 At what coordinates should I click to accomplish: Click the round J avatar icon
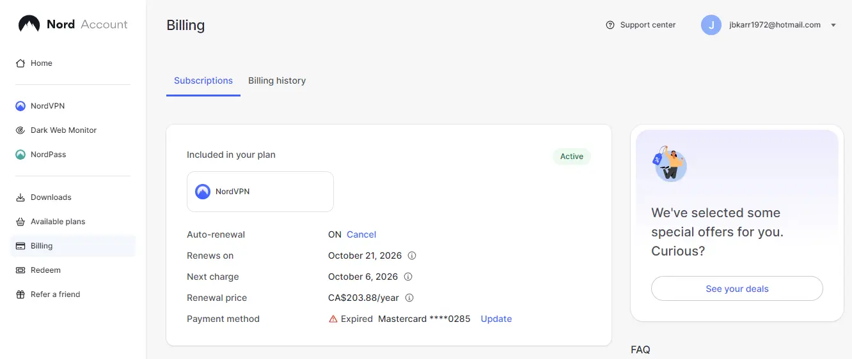(711, 25)
